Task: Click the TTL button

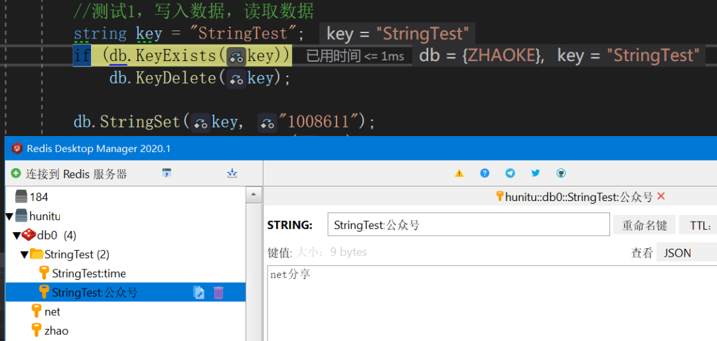Action: (698, 225)
